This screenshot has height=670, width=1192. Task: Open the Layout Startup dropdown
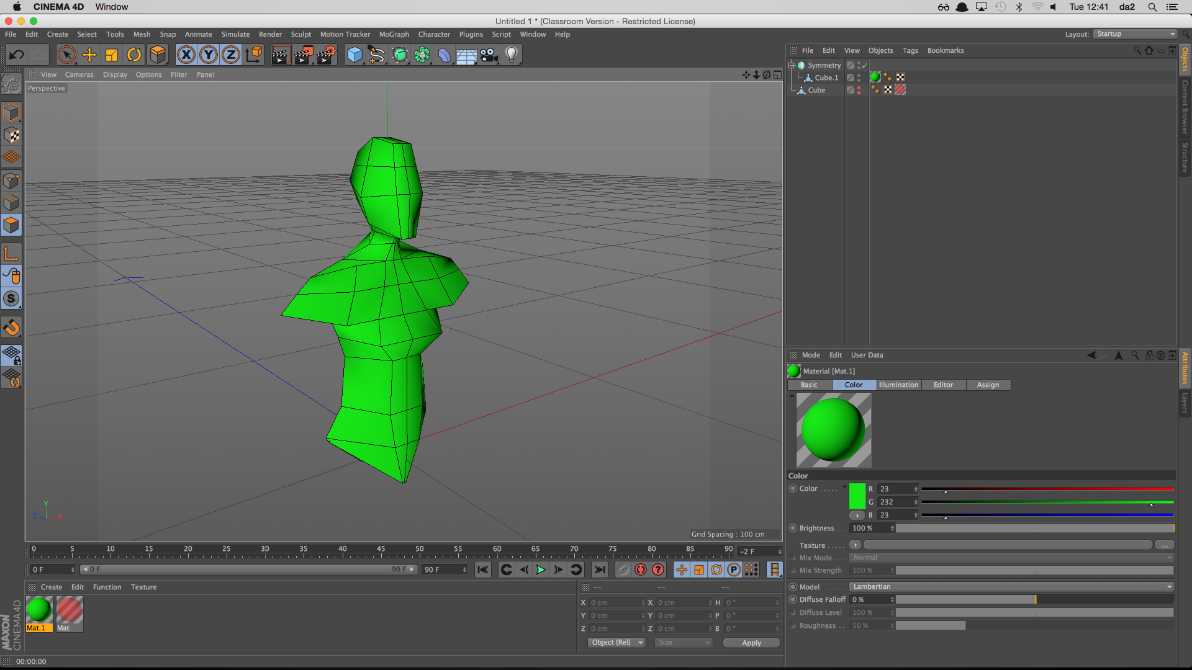[1135, 34]
